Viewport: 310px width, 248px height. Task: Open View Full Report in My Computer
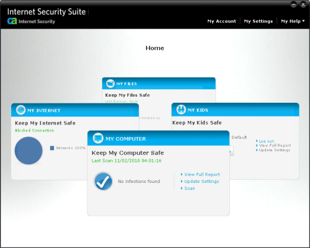tap(202, 174)
